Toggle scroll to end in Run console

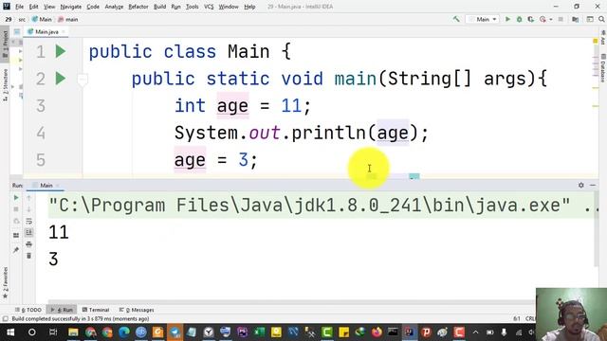click(28, 232)
